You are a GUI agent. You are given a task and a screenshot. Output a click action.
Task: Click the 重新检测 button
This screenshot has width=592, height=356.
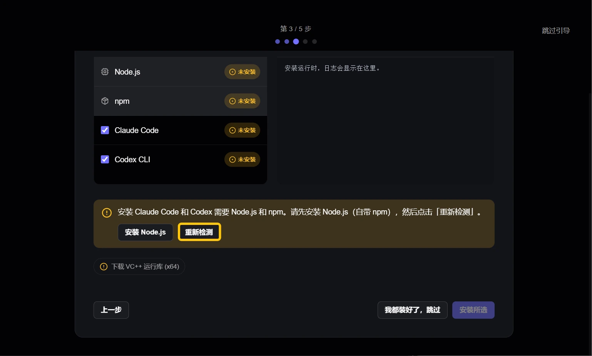[x=199, y=232]
